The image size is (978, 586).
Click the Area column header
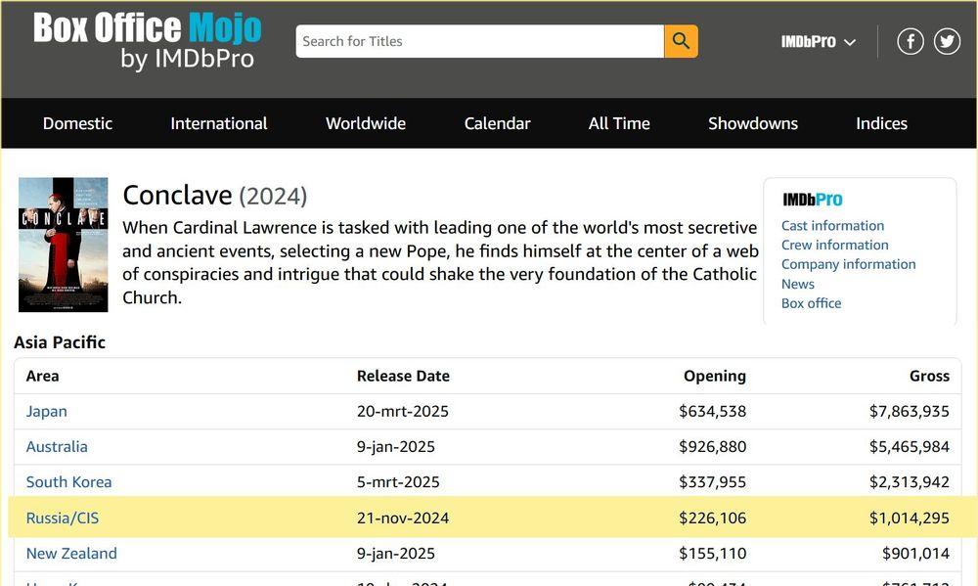coord(42,377)
